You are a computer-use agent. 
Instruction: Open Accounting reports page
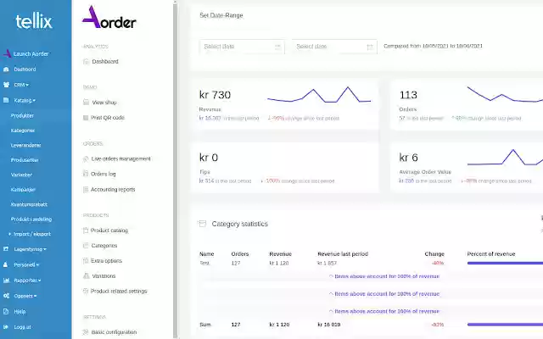(113, 190)
